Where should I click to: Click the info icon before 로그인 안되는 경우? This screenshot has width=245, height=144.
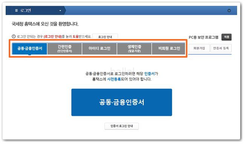click(14, 36)
